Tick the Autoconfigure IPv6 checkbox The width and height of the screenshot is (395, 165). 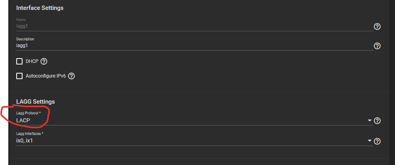(19, 76)
